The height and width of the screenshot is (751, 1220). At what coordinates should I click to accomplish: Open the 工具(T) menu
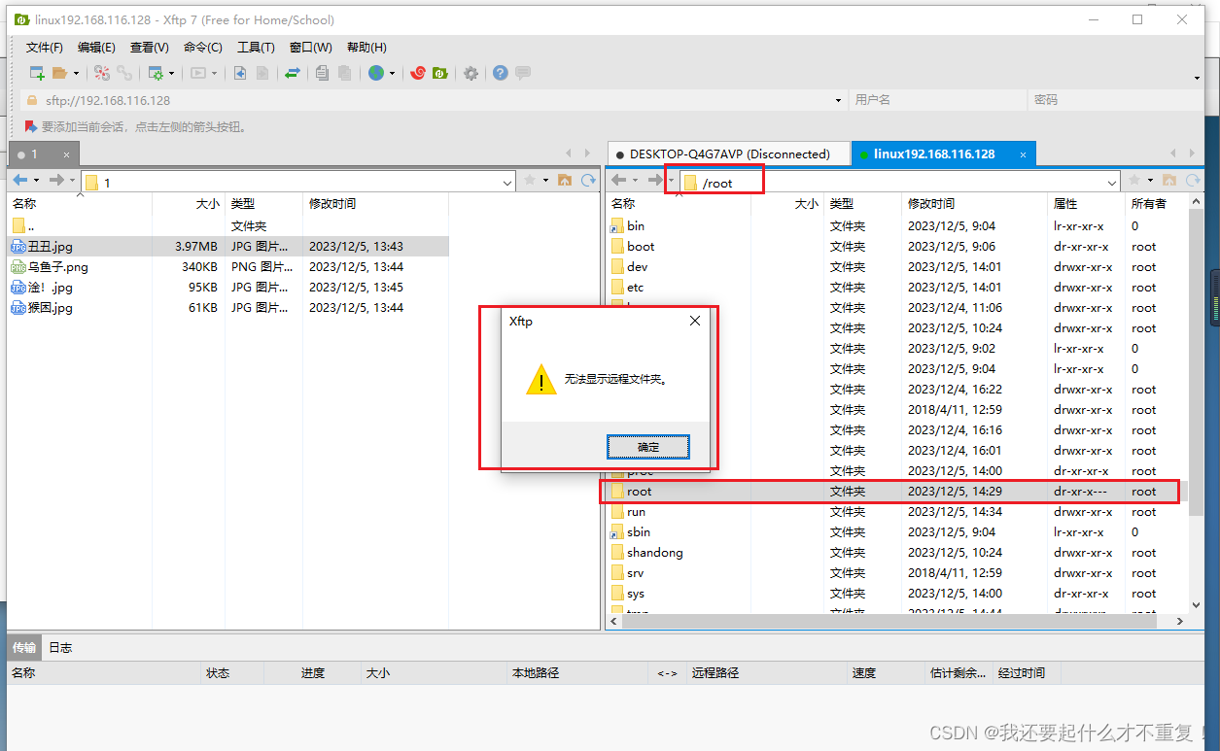[x=256, y=47]
